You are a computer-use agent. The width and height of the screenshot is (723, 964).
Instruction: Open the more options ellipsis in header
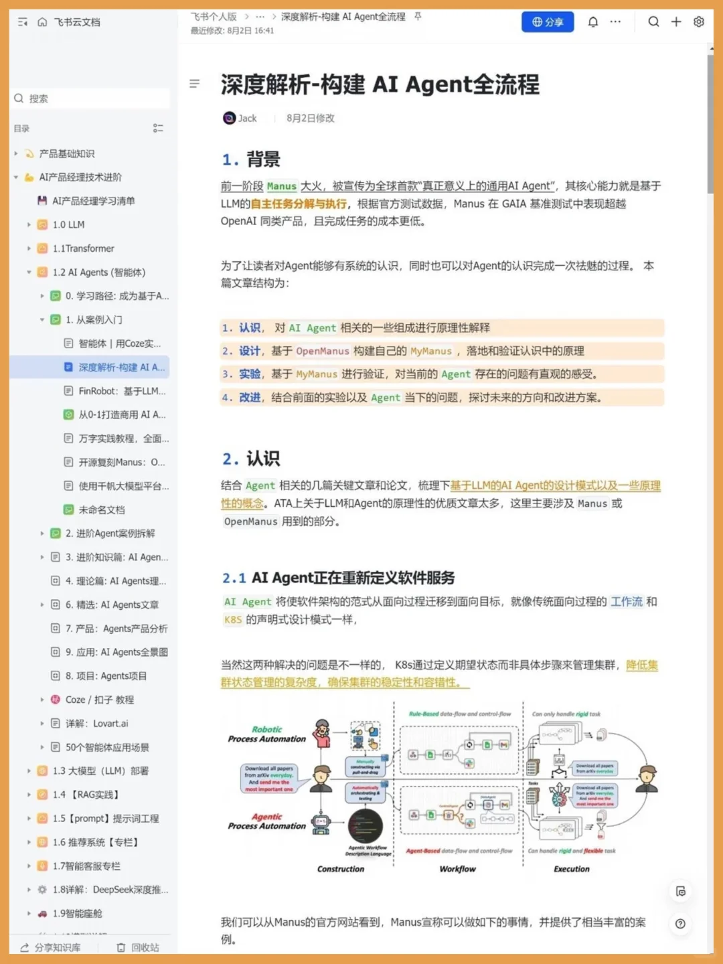pyautogui.click(x=615, y=21)
